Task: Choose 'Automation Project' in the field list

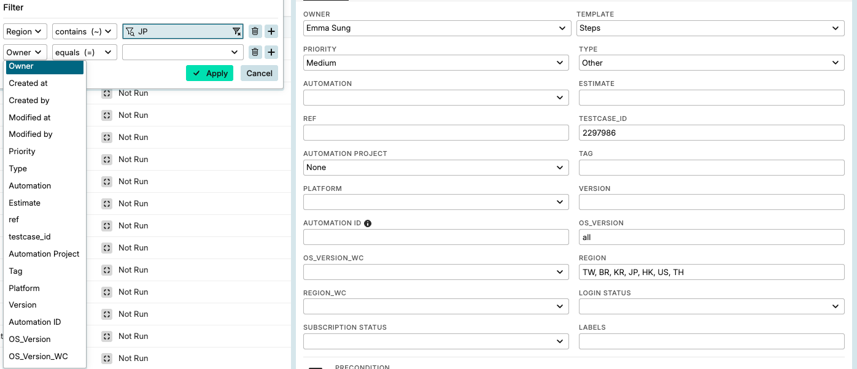Action: [x=44, y=254]
